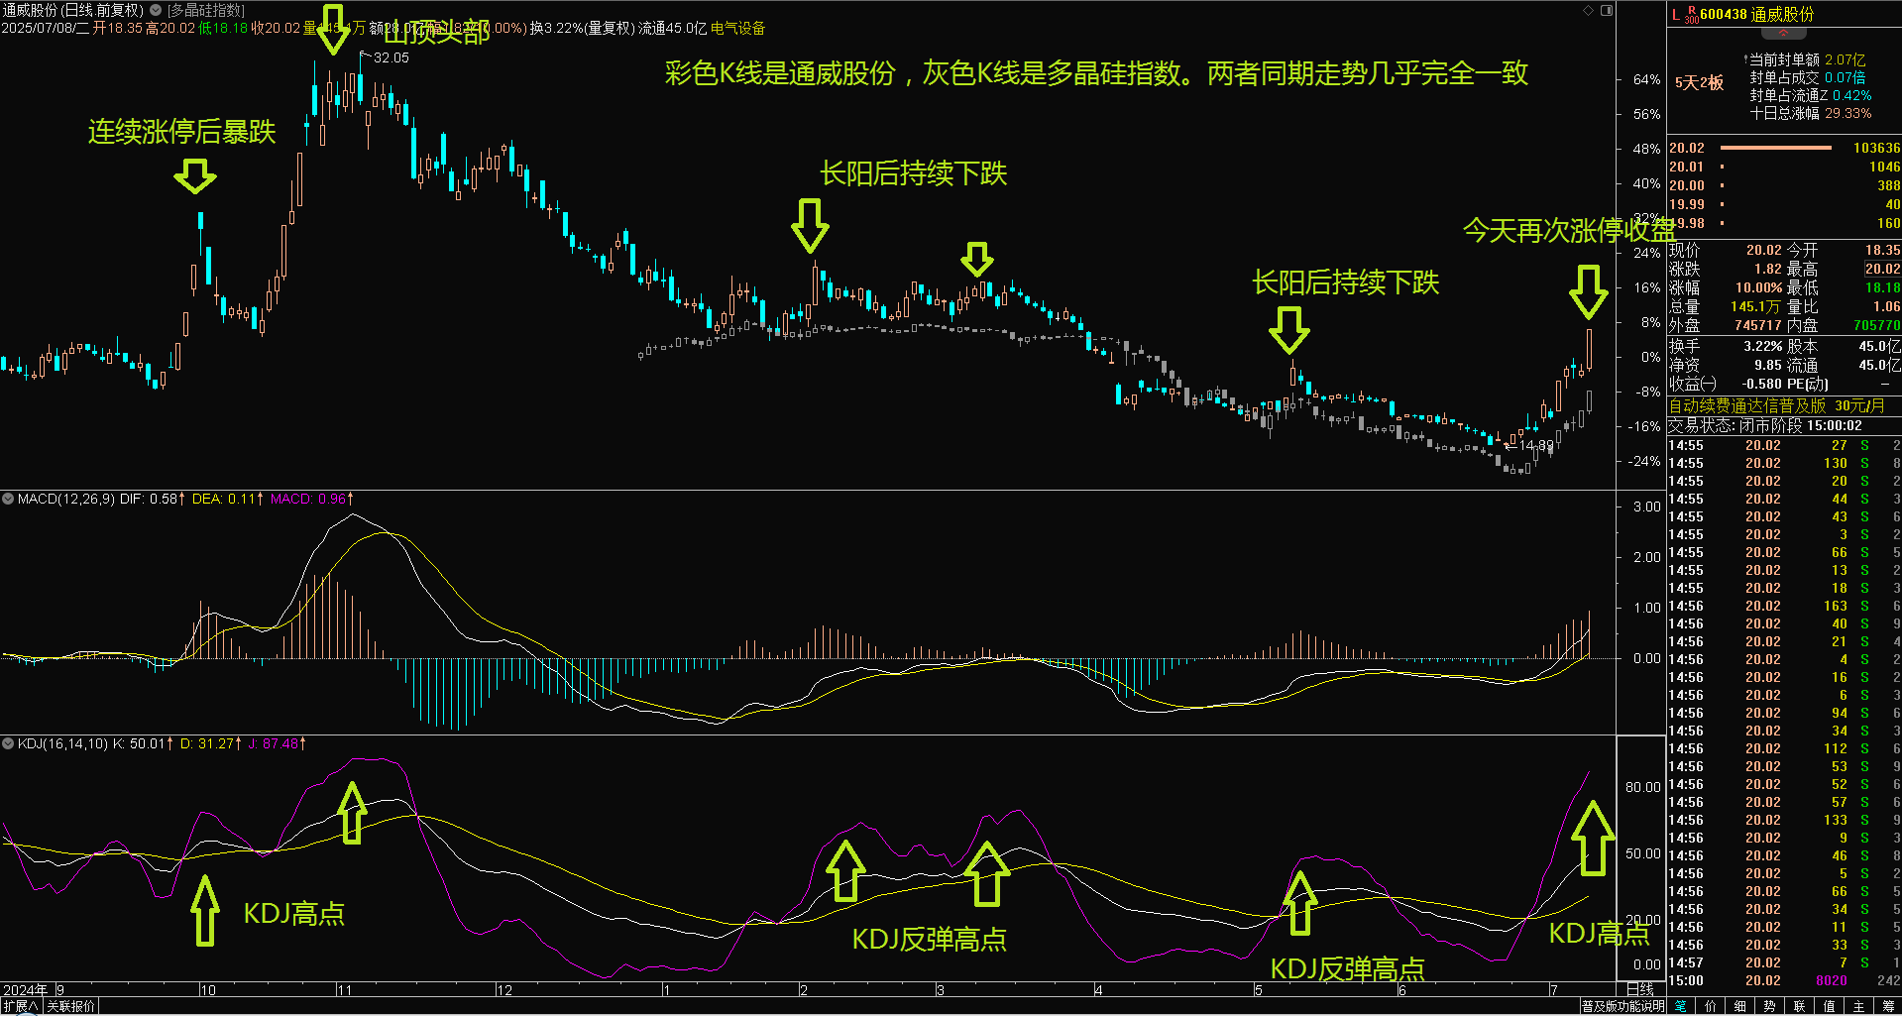This screenshot has width=1902, height=1016.
Task: Click 自动续费通达信普及版 30元/月 banner
Action: 1776,405
